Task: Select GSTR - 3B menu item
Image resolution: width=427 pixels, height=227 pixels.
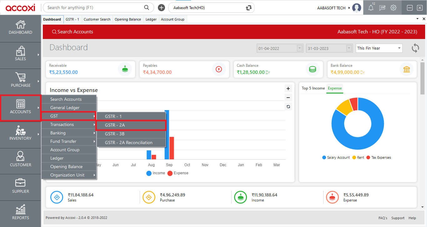Action: point(131,134)
